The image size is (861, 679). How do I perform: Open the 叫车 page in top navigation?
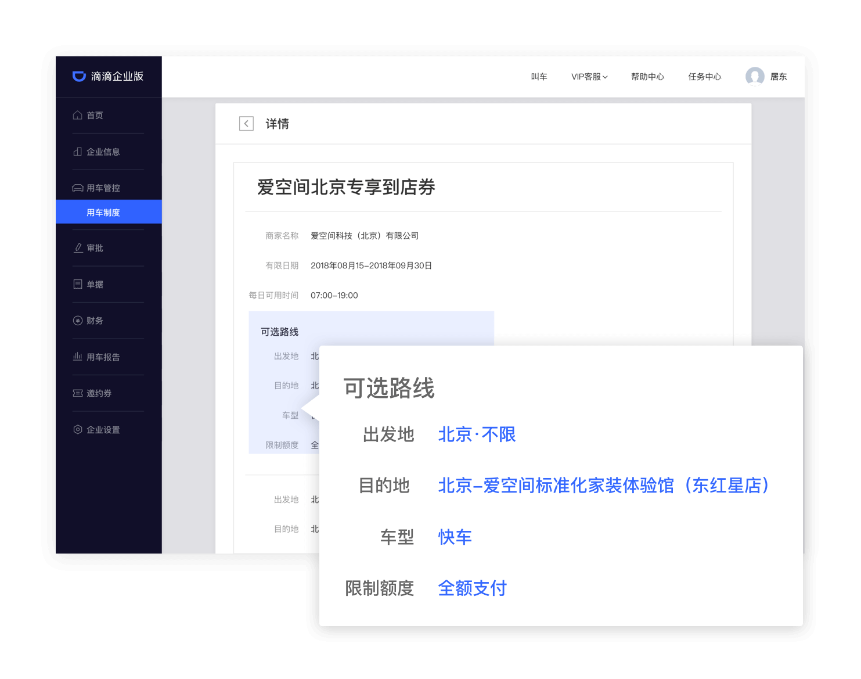click(539, 77)
